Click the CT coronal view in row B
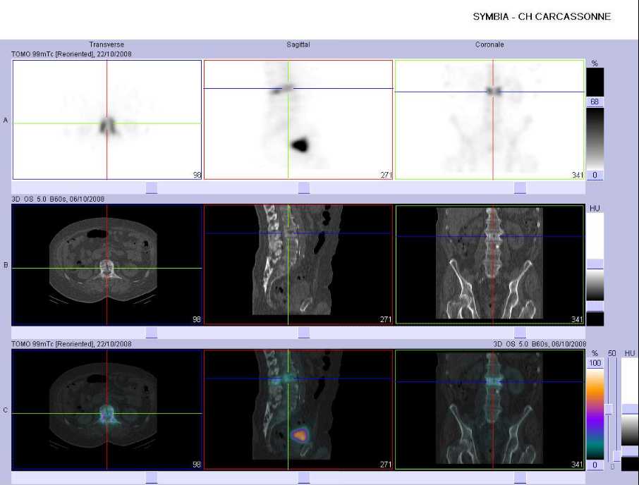639x485 pixels. 490,264
